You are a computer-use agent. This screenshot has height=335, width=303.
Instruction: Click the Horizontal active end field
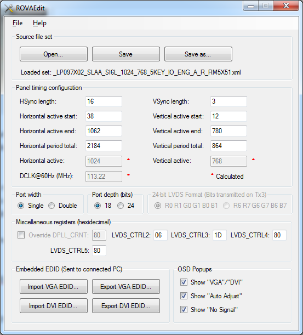104,130
